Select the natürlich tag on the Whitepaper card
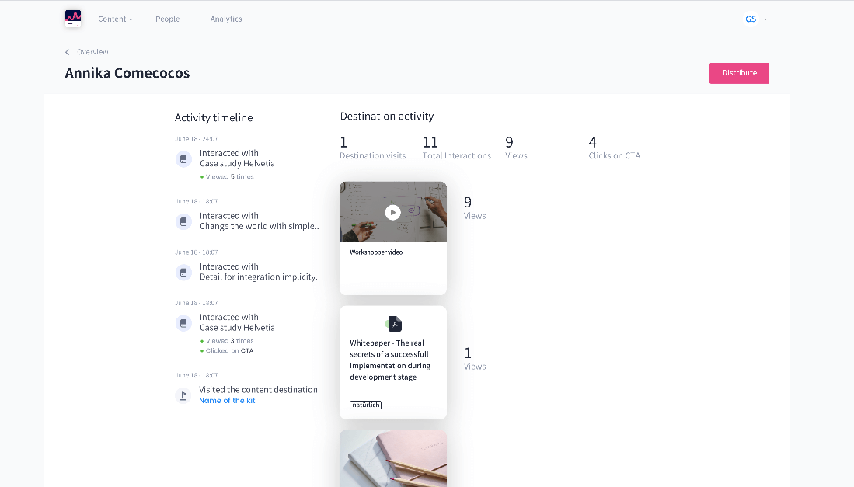 [365, 405]
